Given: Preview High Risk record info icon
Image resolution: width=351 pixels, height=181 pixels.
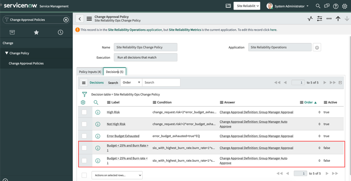Looking at the screenshot, I should (x=97, y=112).
